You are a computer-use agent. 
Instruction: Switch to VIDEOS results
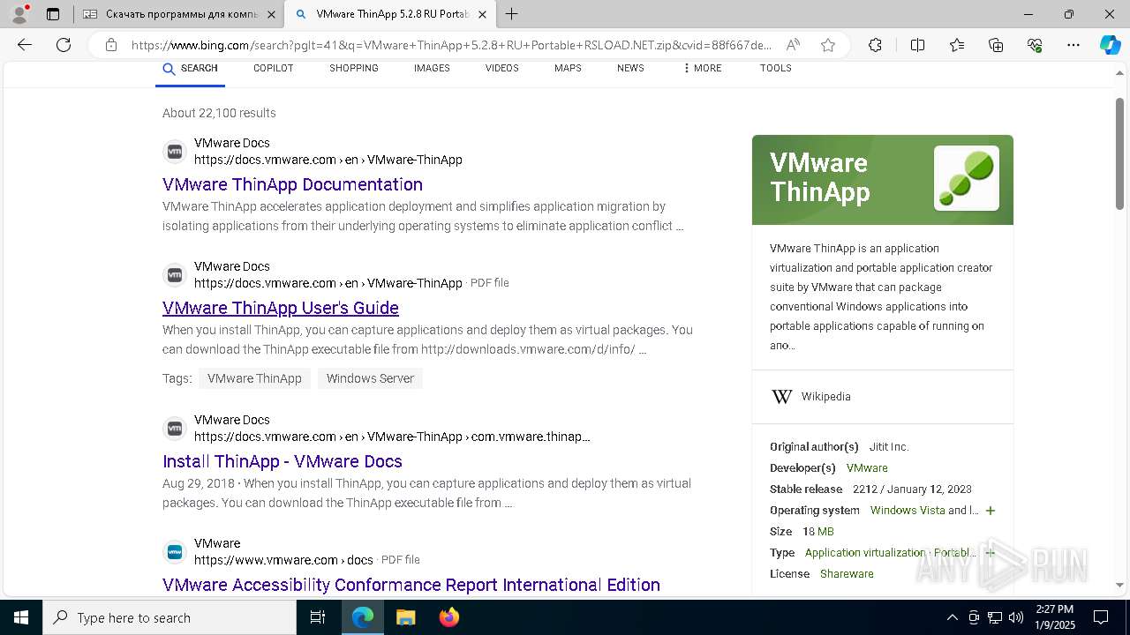(x=501, y=69)
